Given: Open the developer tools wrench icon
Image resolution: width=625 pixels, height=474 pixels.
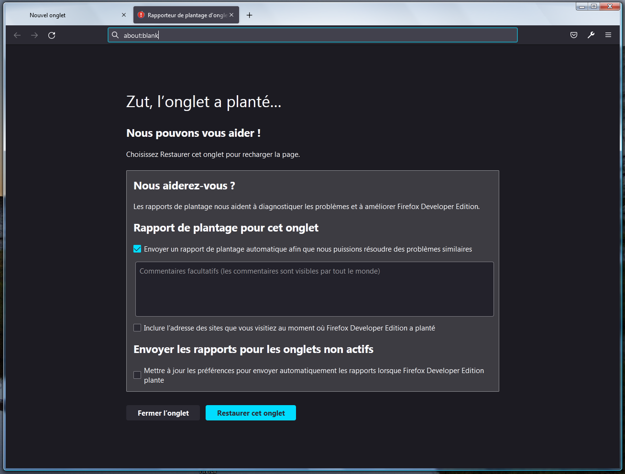Looking at the screenshot, I should point(591,35).
